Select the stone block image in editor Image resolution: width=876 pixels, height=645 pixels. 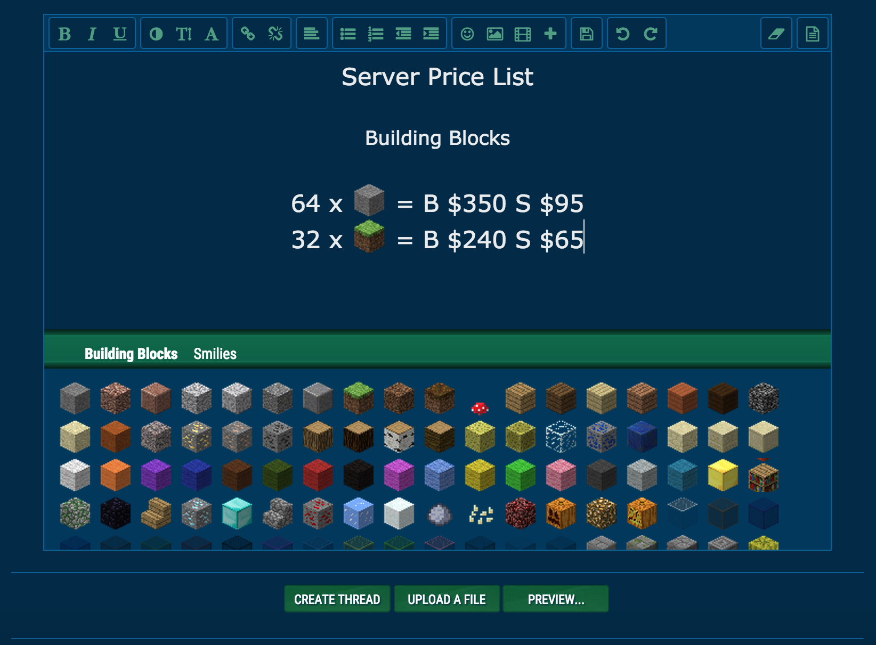[369, 200]
